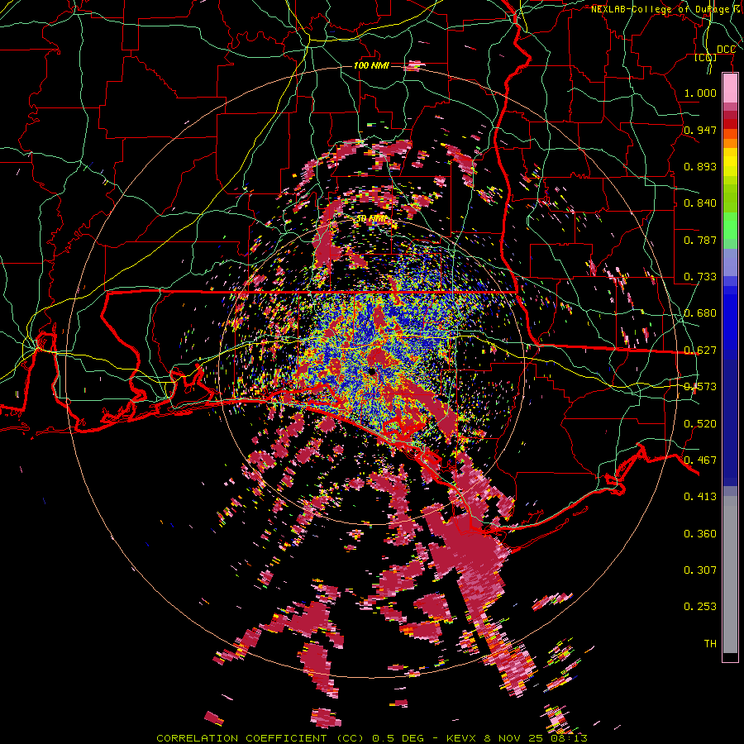Pick the 0.253 scale value
Image resolution: width=744 pixels, height=744 pixels.
[x=700, y=607]
